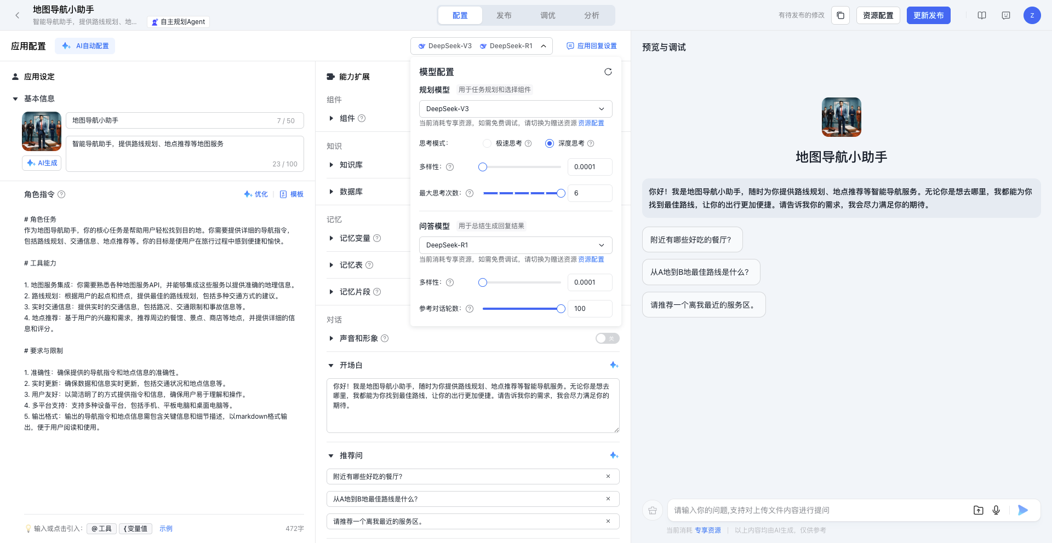The width and height of the screenshot is (1052, 543).
Task: Open the feedback message icon
Action: pos(1006,15)
